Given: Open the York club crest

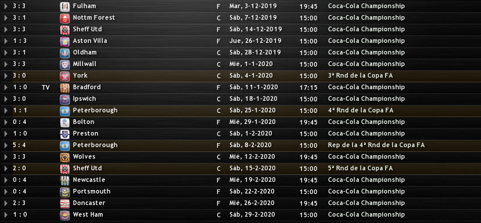Looking at the screenshot, I should coord(65,76).
